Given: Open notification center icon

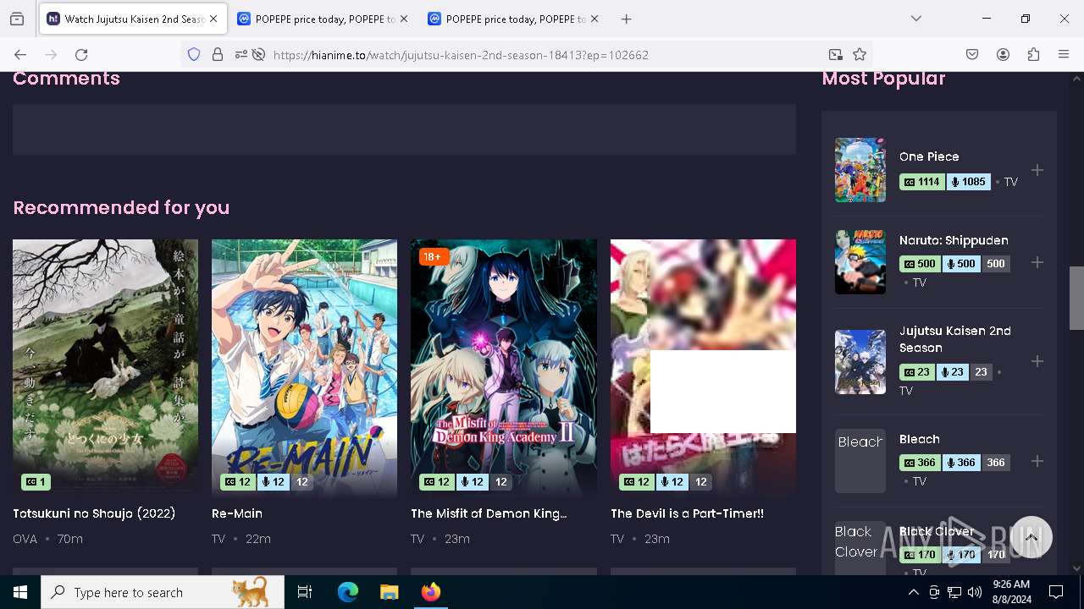Looking at the screenshot, I should [x=1056, y=592].
